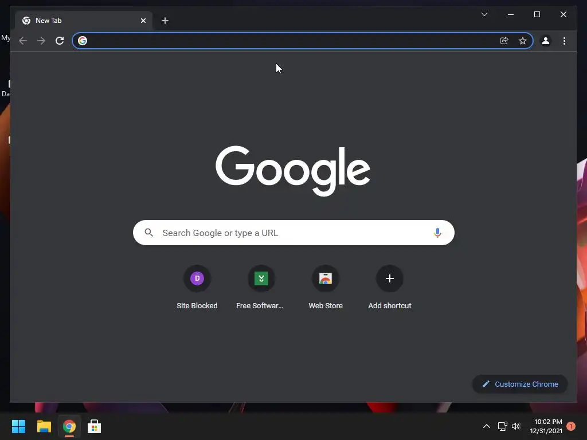Screen dimensions: 587x440
Task: Close the New Tab tab
Action: pyautogui.click(x=143, y=21)
